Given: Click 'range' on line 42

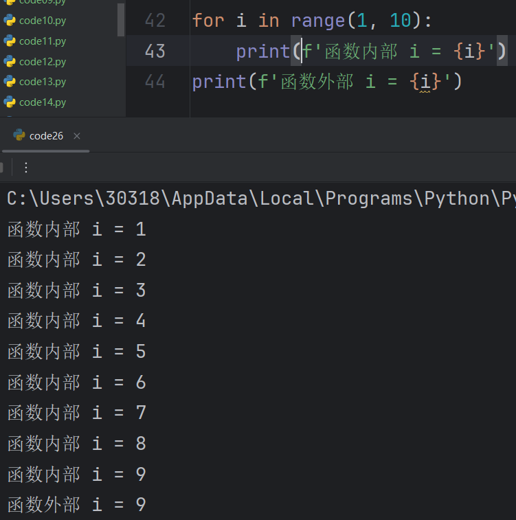Looking at the screenshot, I should [318, 21].
